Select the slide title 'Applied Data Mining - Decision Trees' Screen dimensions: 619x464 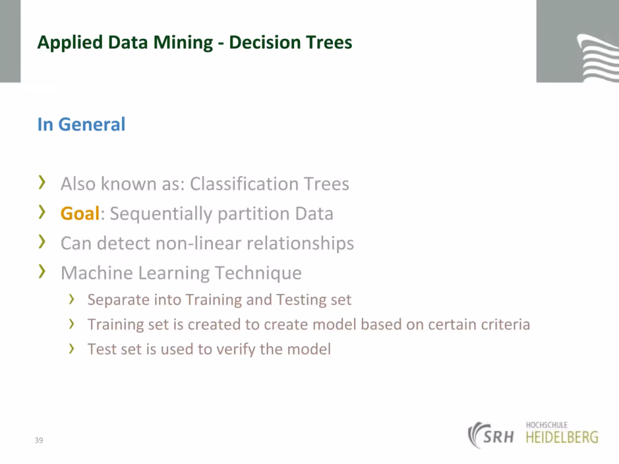(x=195, y=43)
